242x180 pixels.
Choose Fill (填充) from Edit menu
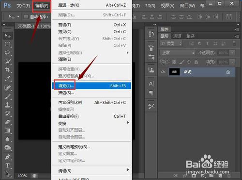(x=91, y=86)
